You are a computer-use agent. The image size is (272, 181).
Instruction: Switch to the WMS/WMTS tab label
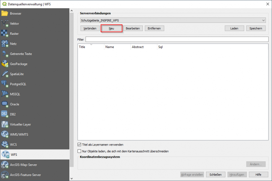[19, 134]
